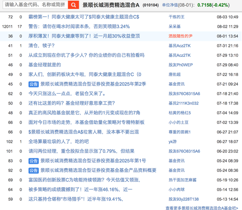242x210 pixels.
Task: View author profile 尊重的苗婉1
Action: (x=180, y=132)
